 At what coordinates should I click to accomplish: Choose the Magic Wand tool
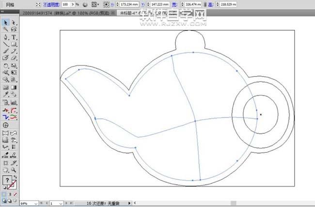click(x=6, y=30)
